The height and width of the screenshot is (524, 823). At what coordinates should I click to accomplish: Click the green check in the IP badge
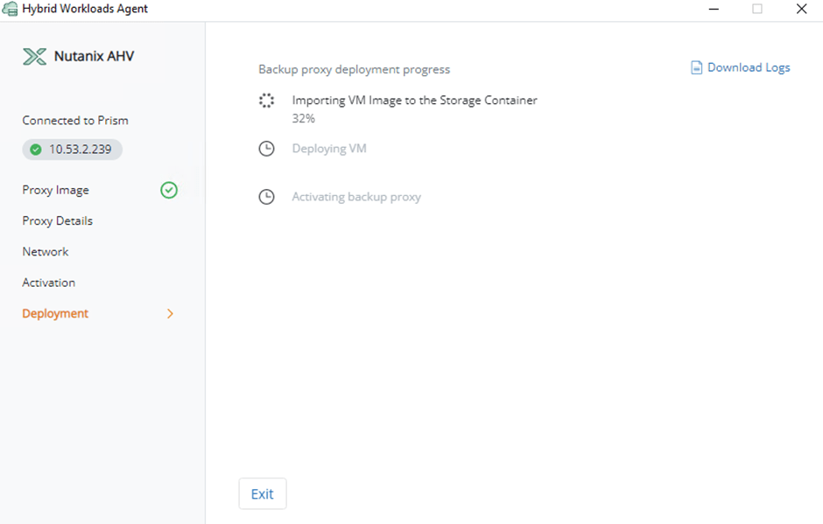36,150
